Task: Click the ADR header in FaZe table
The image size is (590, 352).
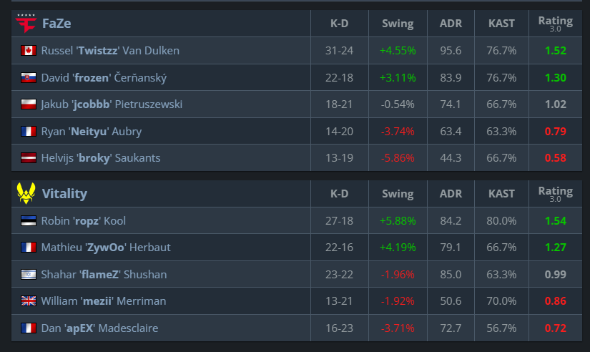Action: coord(451,24)
